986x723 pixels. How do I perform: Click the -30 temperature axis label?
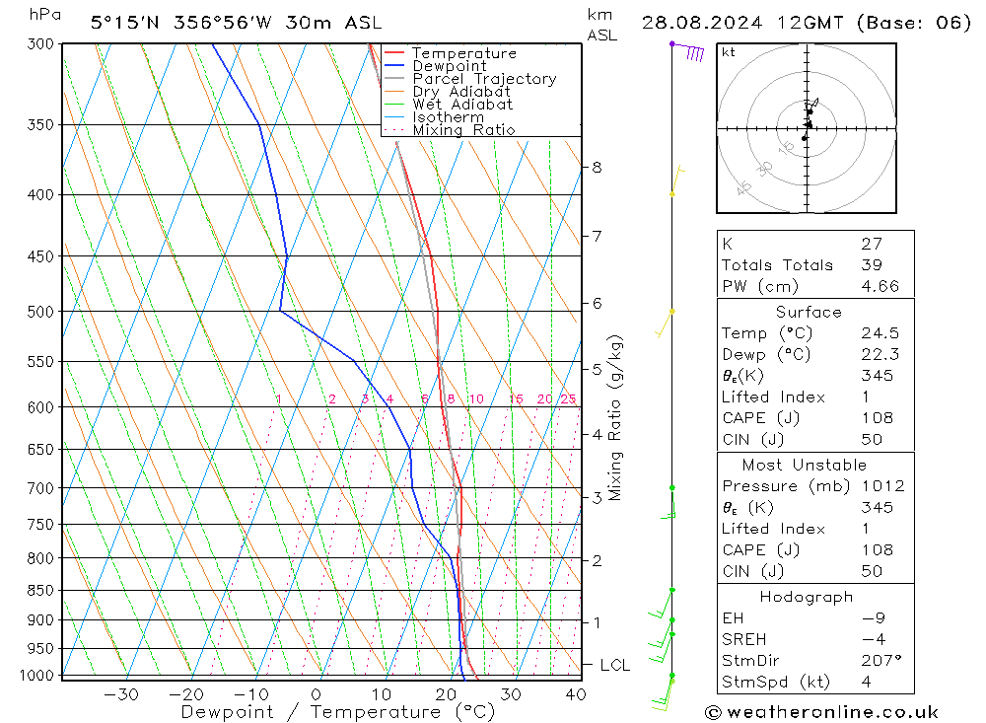[x=120, y=694]
